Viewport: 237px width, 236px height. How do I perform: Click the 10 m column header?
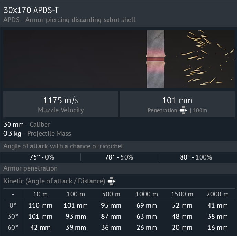tap(40, 194)
